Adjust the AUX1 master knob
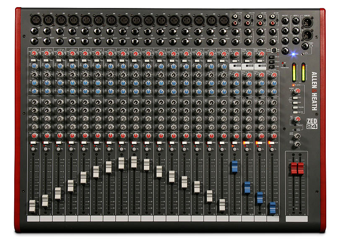The width and height of the screenshot is (343, 247). pyautogui.click(x=297, y=136)
